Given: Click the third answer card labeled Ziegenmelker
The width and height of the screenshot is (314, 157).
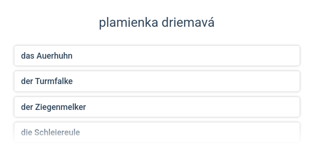Looking at the screenshot, I should [x=157, y=107].
